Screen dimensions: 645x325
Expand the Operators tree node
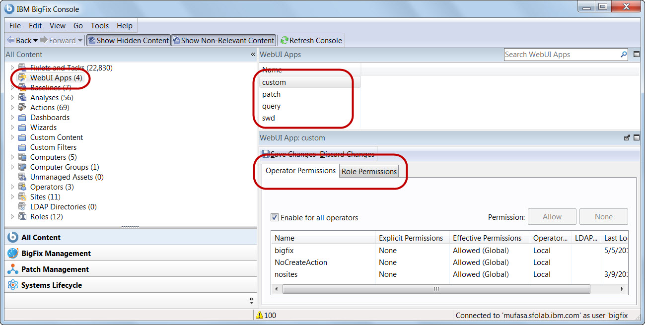tap(12, 187)
